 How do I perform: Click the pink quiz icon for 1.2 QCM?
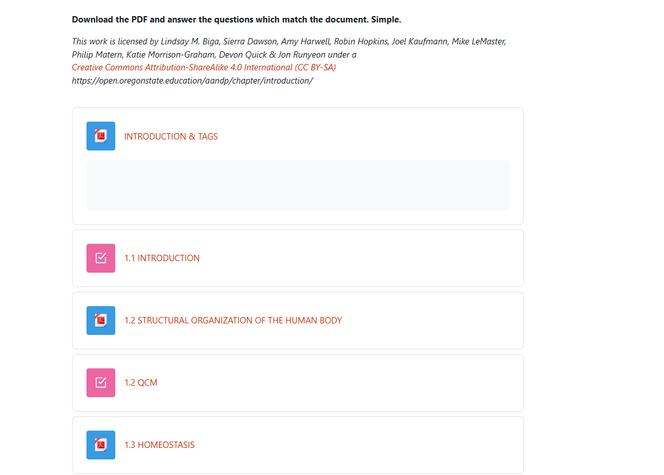[101, 383]
